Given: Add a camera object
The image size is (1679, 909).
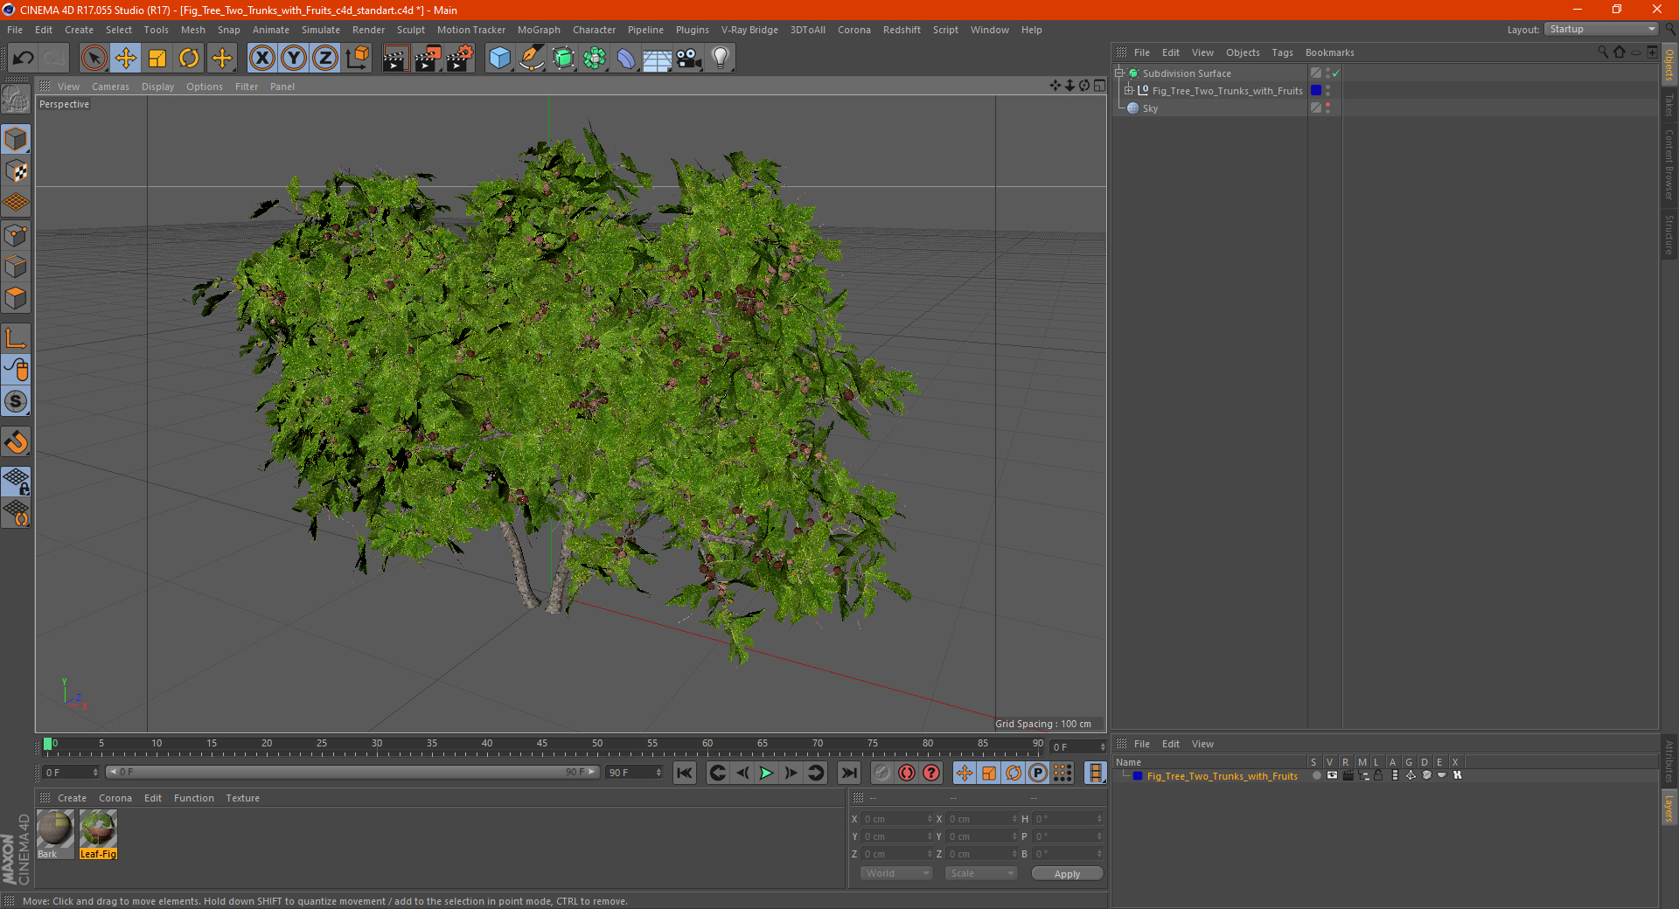Looking at the screenshot, I should 689,59.
